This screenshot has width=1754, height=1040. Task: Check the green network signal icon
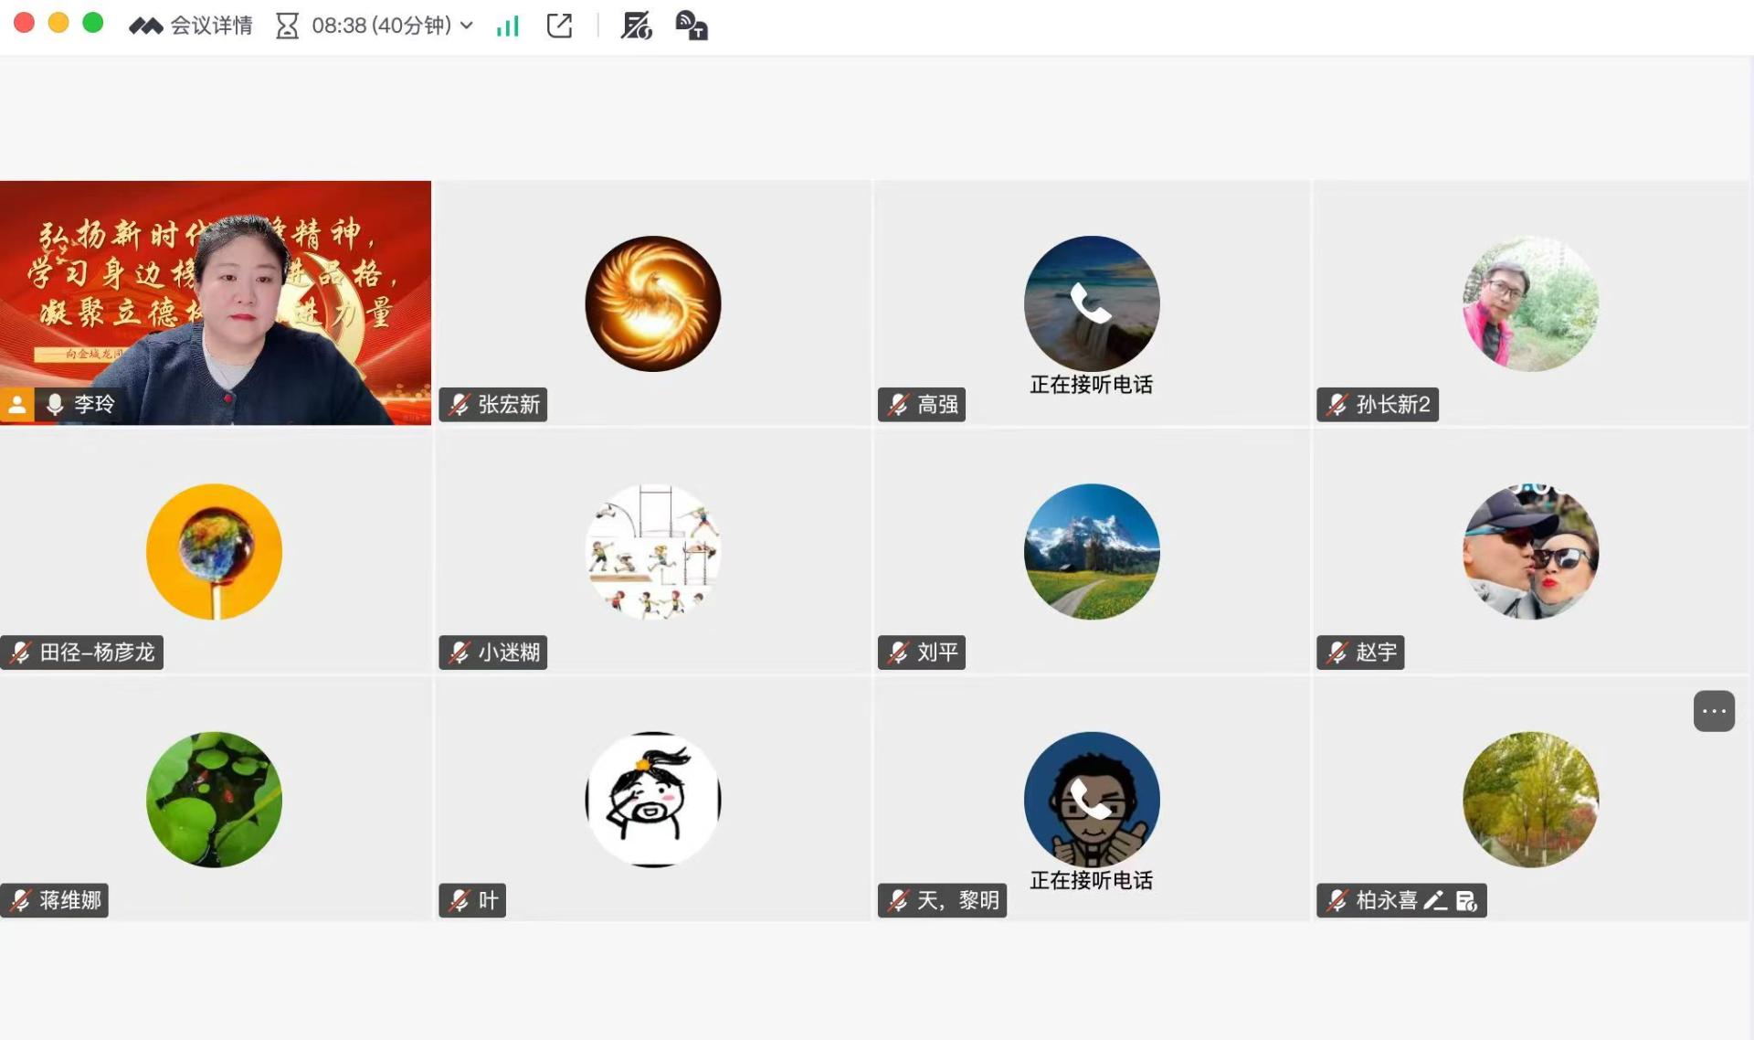coord(507,26)
